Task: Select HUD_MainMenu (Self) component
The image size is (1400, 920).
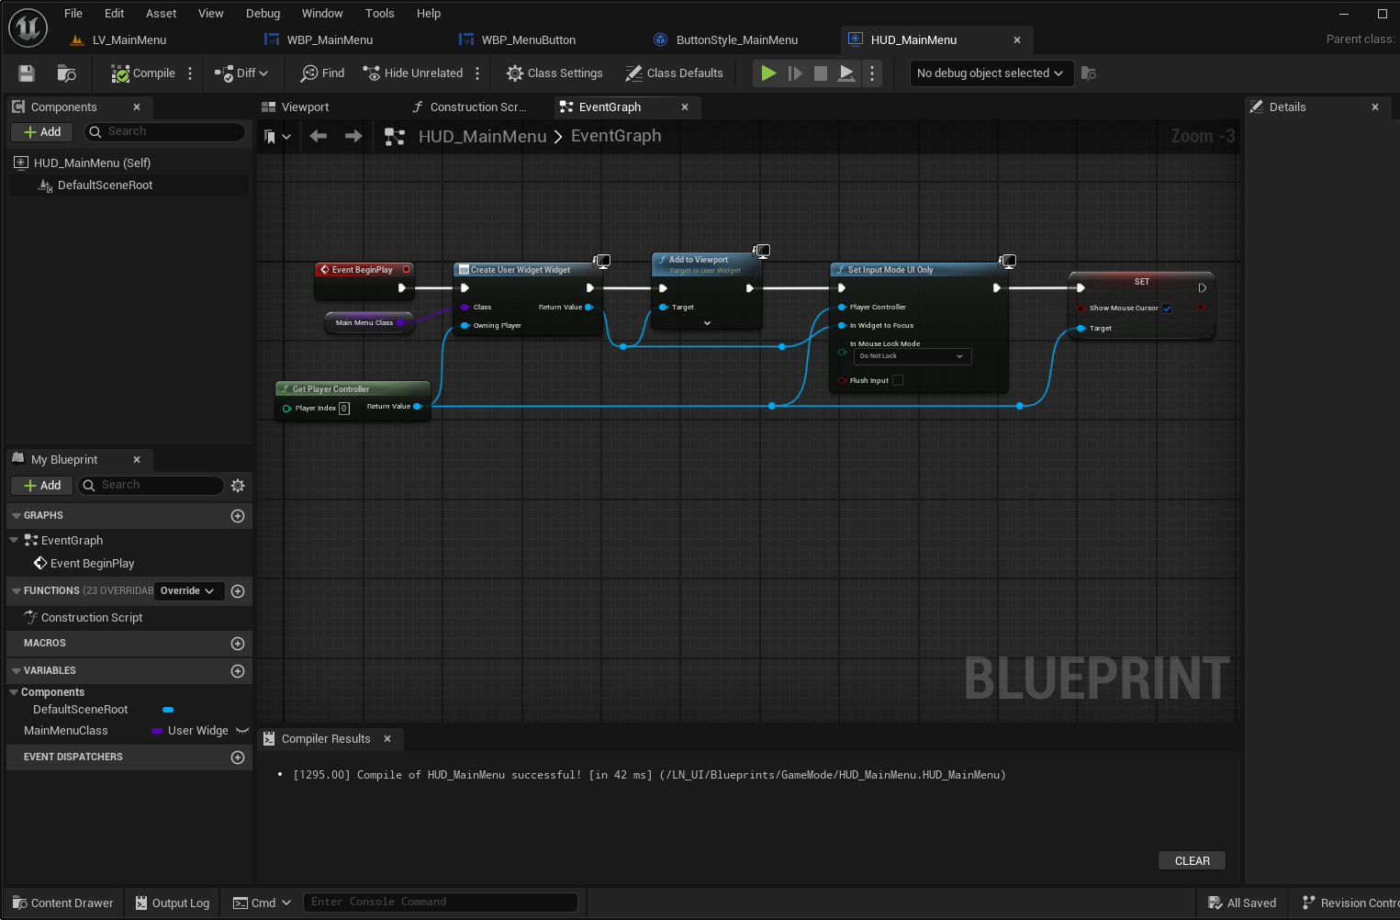Action: coord(92,163)
